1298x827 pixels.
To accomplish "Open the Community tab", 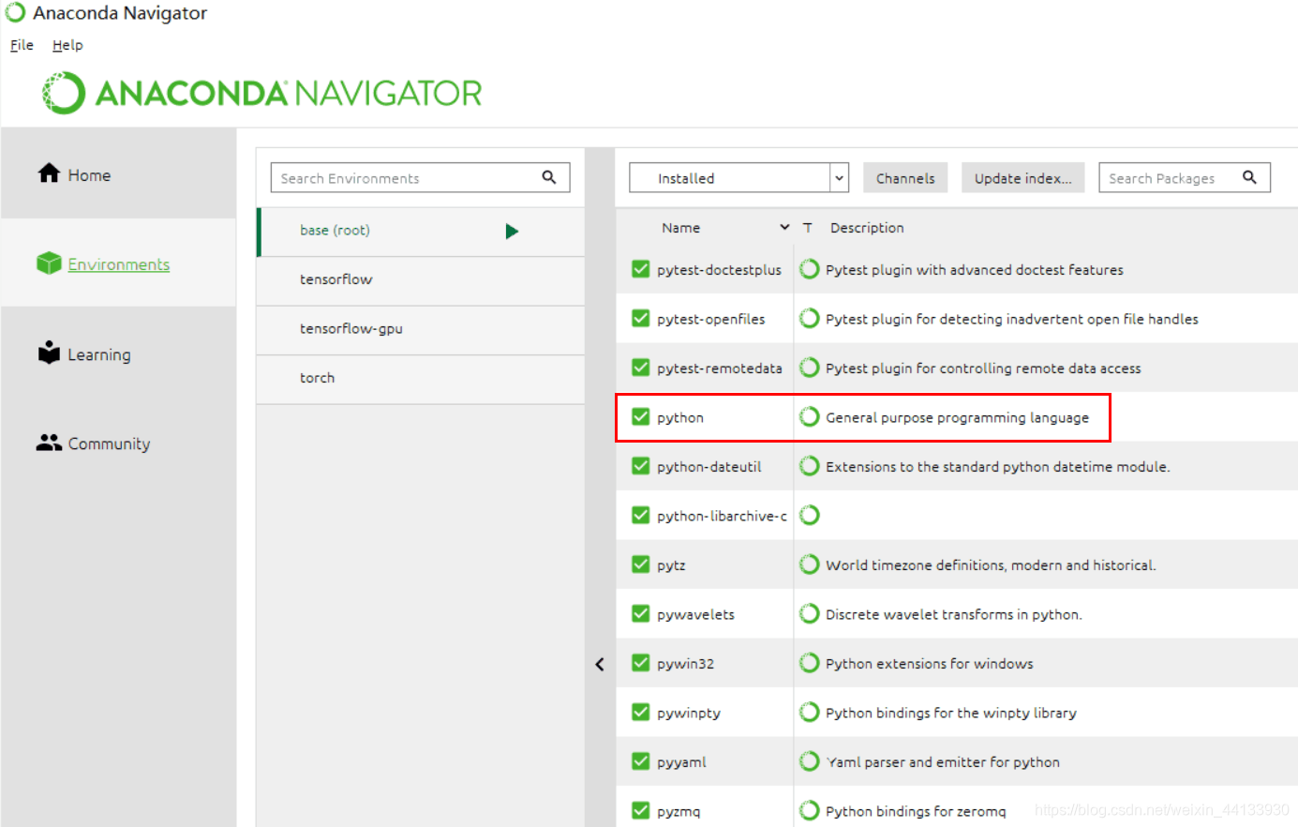I will 118,444.
